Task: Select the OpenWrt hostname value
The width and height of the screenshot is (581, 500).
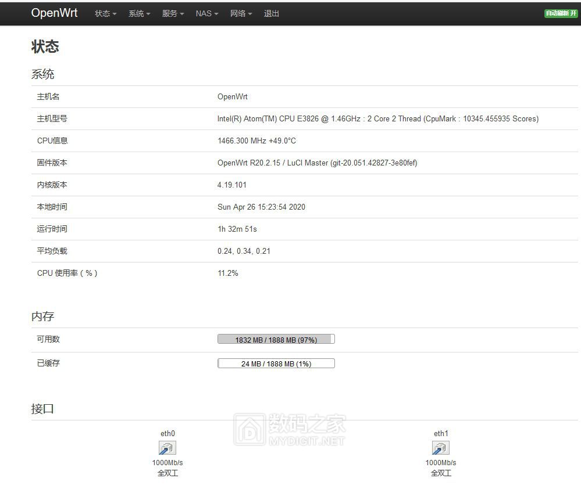Action: click(x=233, y=96)
